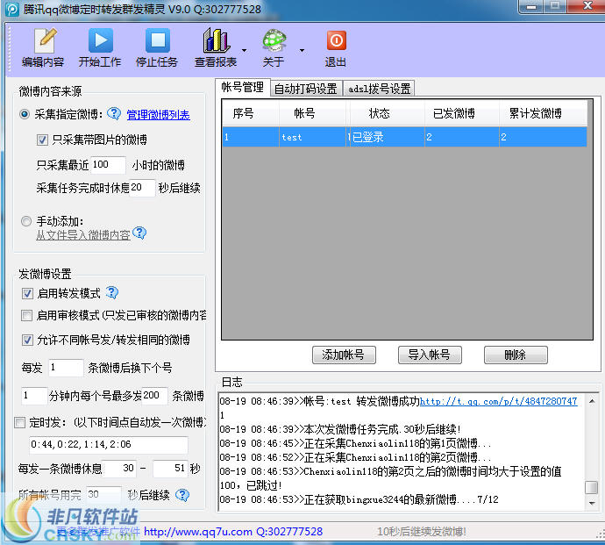
Task: Click the 小时的微博 hours input showing 100
Action: pyautogui.click(x=108, y=164)
